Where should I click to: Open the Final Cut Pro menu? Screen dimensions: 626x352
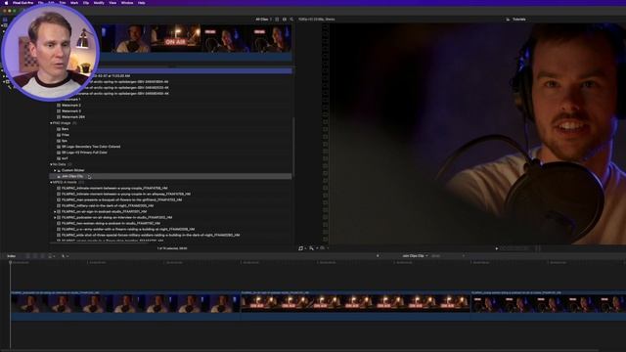pos(23,2)
